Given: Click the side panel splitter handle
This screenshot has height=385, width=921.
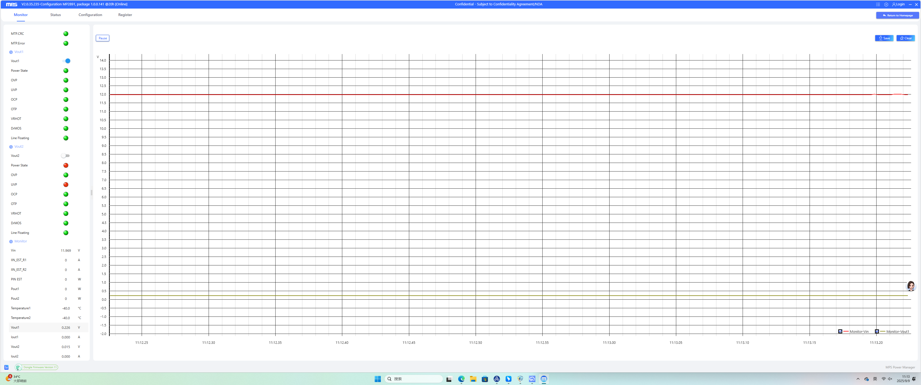Looking at the screenshot, I should (x=92, y=193).
